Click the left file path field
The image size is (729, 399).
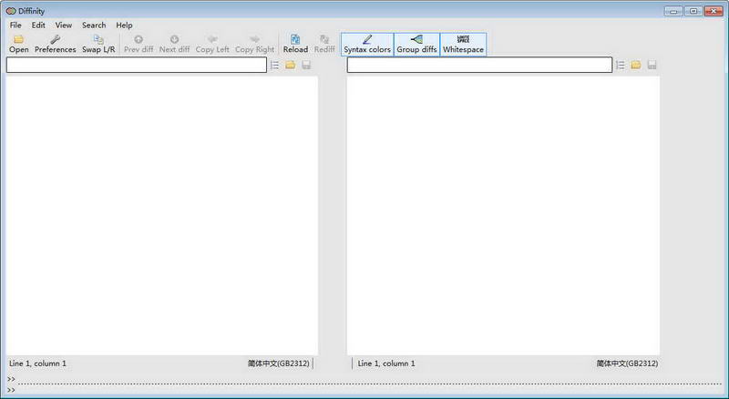136,65
